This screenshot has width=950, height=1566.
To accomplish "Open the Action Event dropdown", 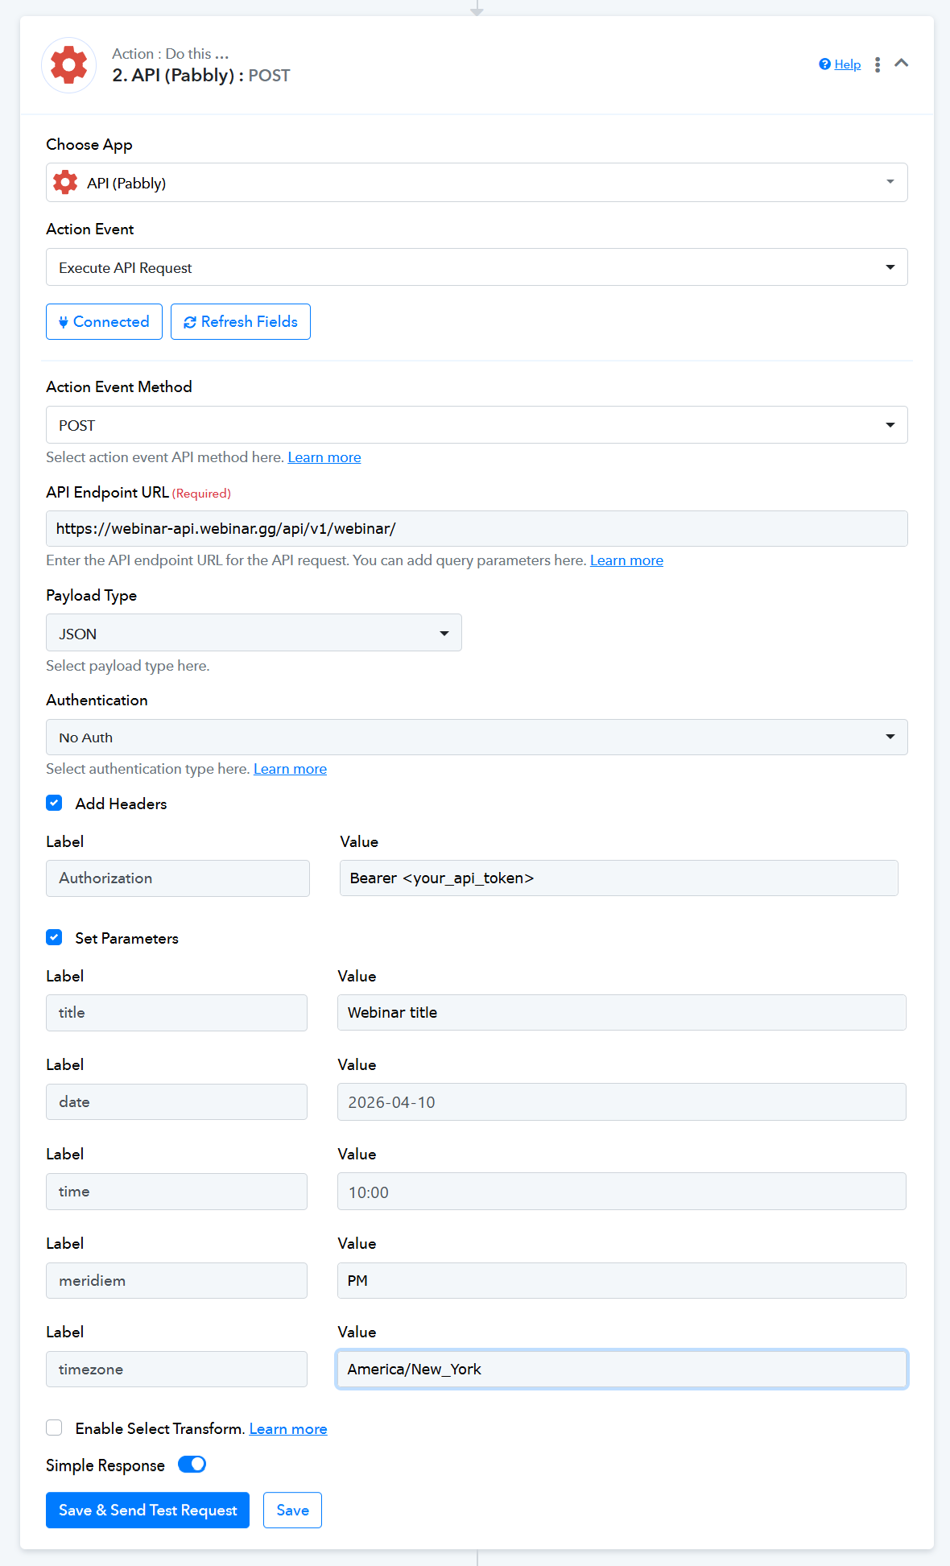I will point(477,267).
